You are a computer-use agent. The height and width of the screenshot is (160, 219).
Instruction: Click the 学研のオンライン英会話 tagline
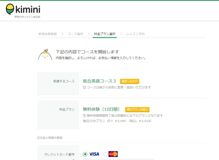tap(27, 17)
